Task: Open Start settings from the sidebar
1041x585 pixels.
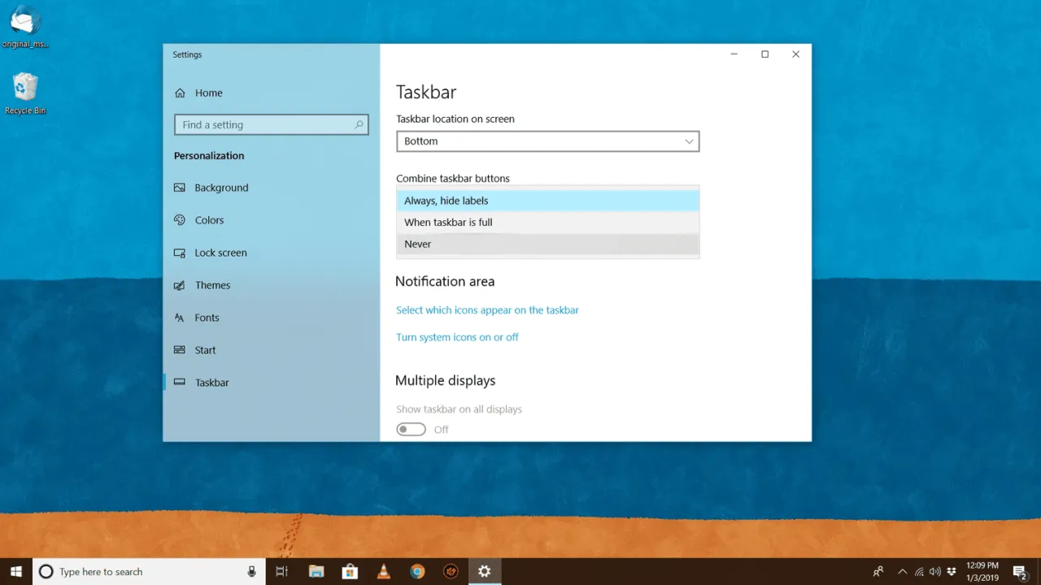Action: pyautogui.click(x=204, y=349)
